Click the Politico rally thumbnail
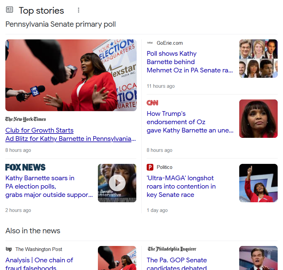The image size is (283, 270). point(259,183)
